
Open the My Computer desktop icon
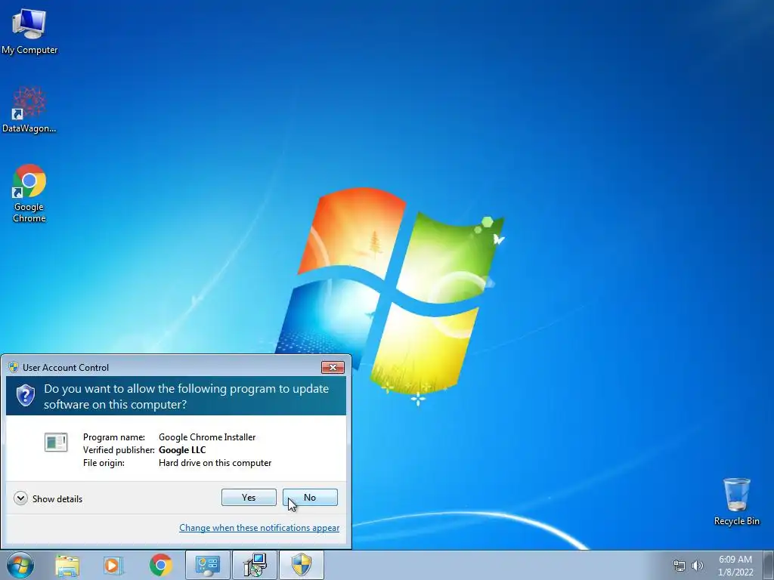[x=29, y=30]
